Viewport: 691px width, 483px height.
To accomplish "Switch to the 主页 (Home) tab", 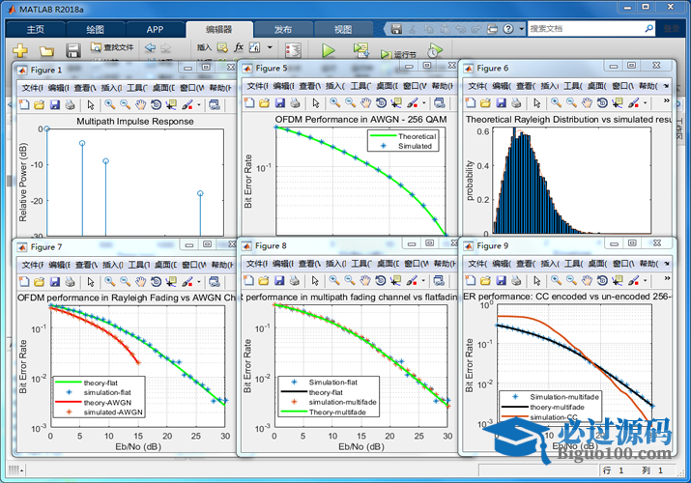I will pyautogui.click(x=35, y=30).
